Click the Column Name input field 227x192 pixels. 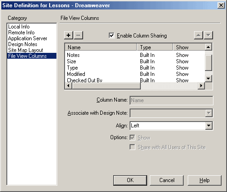(x=171, y=100)
